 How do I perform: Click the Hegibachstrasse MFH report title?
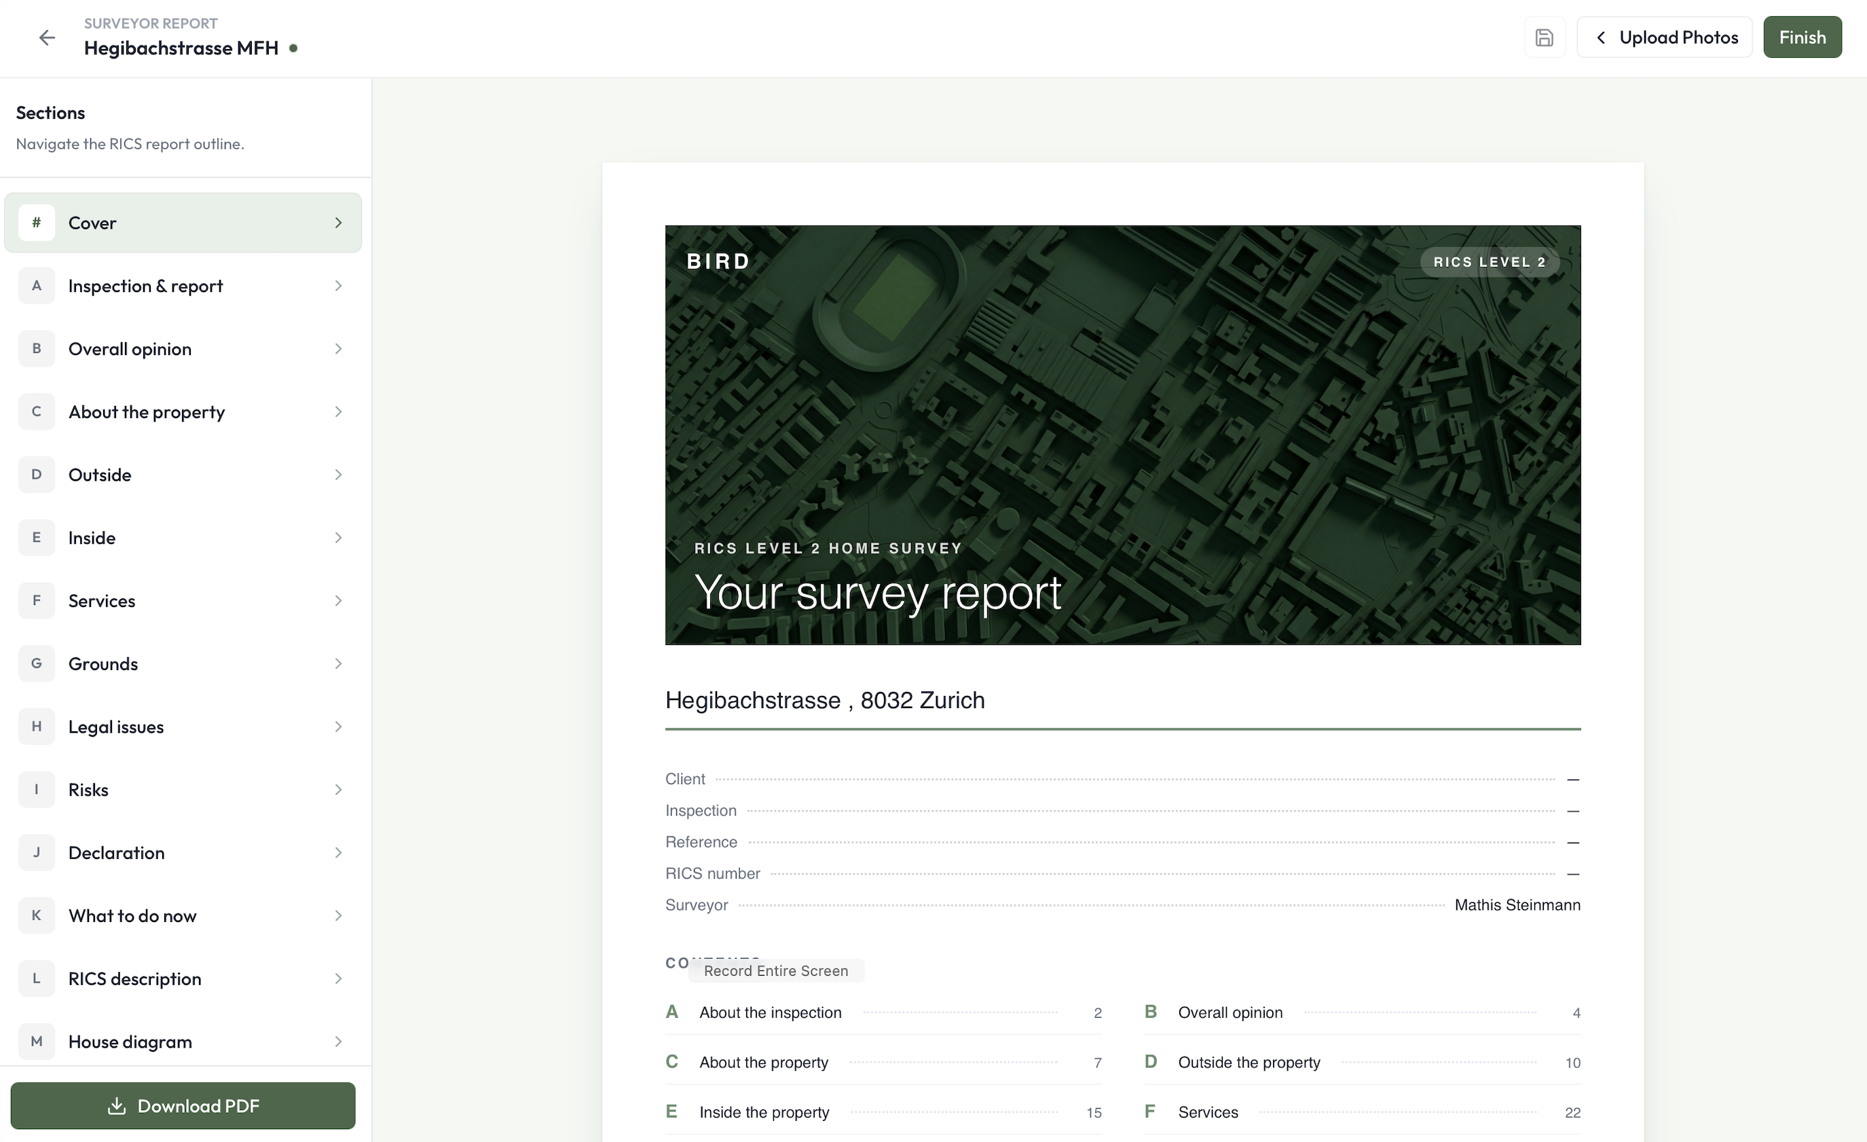(x=181, y=48)
